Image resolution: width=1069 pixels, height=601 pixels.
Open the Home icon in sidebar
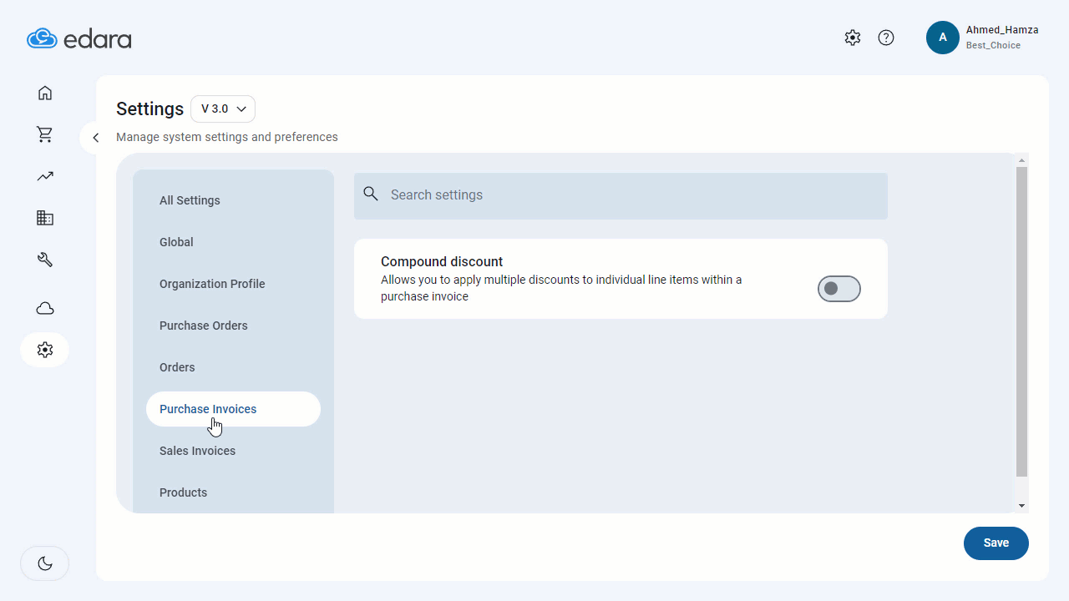click(45, 93)
